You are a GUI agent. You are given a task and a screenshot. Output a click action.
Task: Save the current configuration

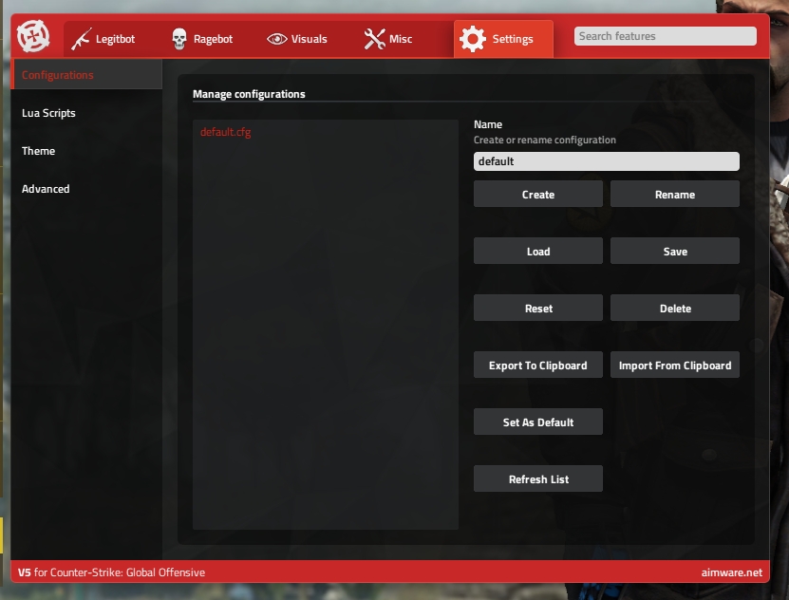tap(674, 252)
